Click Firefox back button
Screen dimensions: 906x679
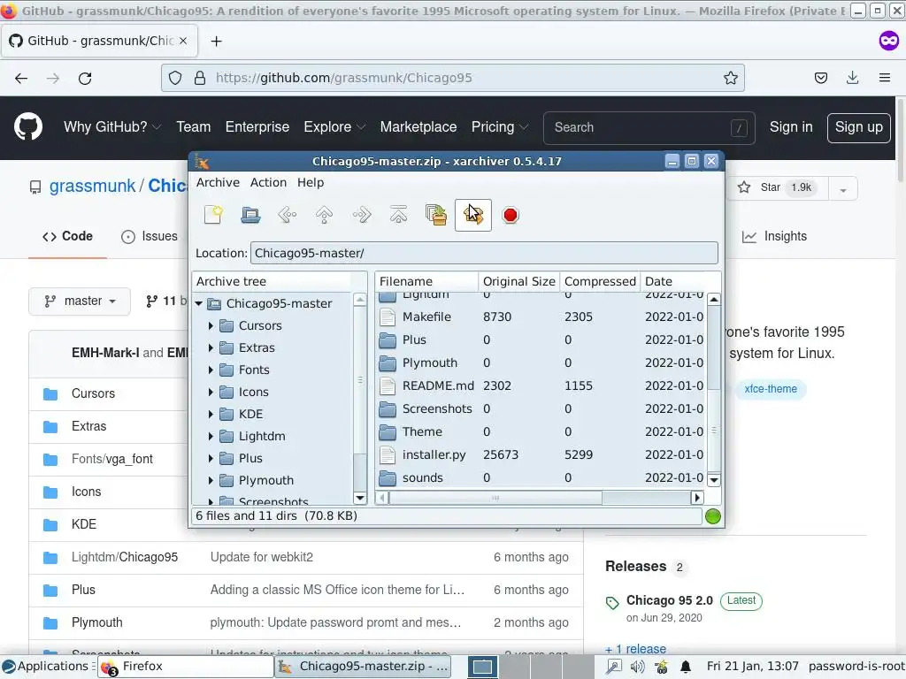point(21,78)
